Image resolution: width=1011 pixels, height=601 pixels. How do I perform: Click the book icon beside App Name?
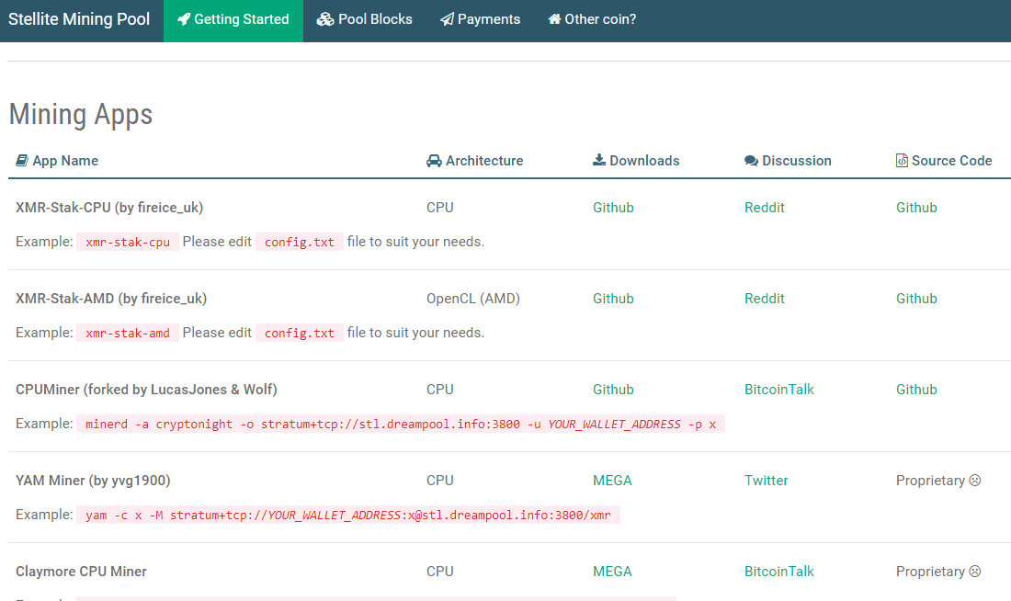[x=22, y=161]
